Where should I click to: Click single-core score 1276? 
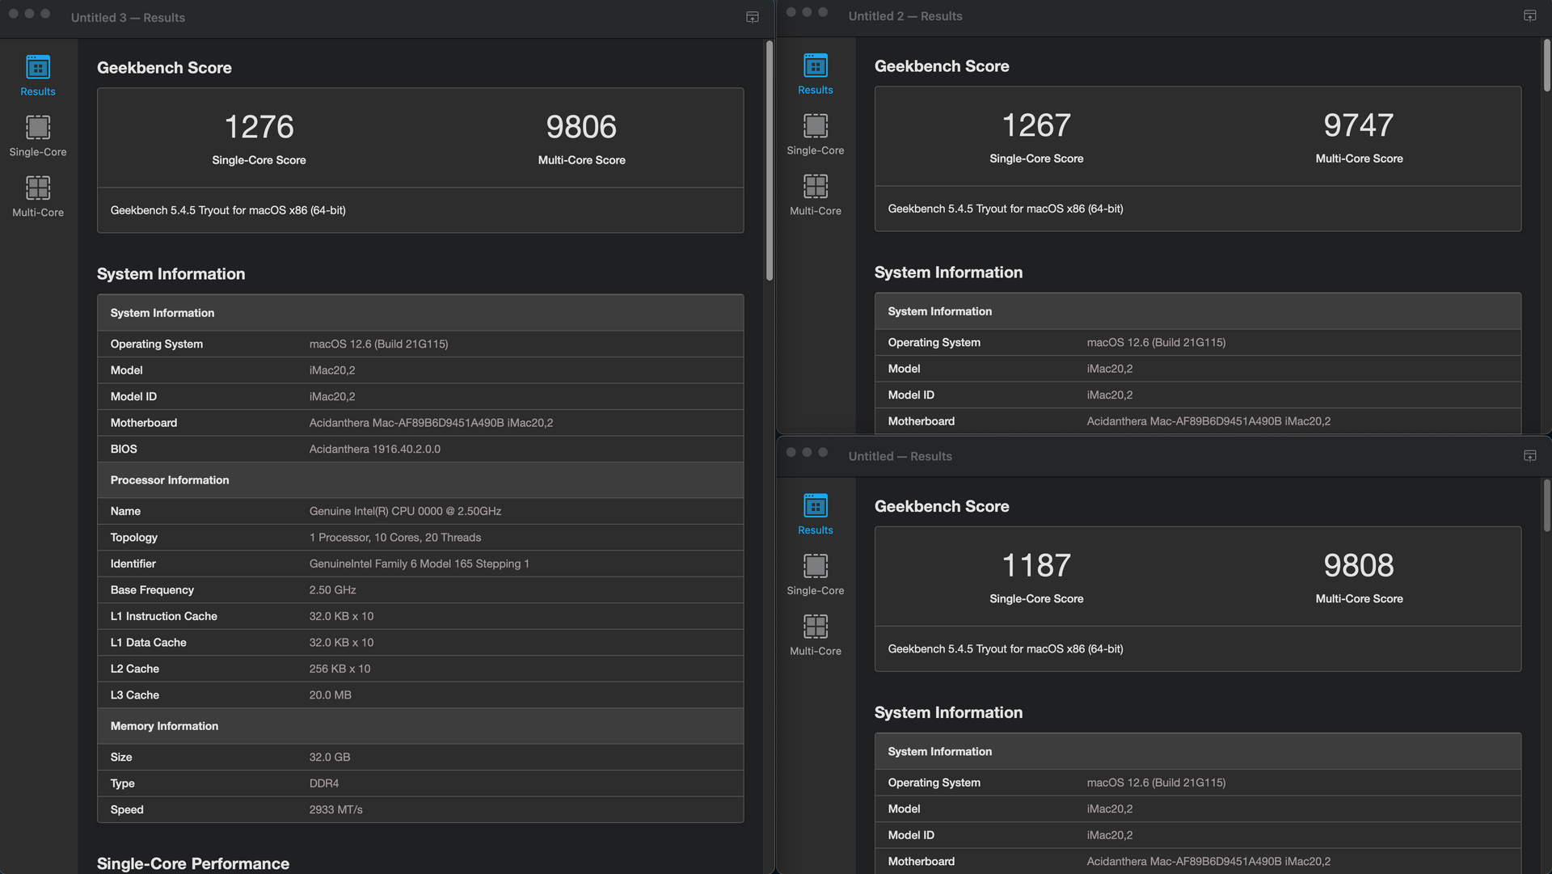[x=259, y=127]
